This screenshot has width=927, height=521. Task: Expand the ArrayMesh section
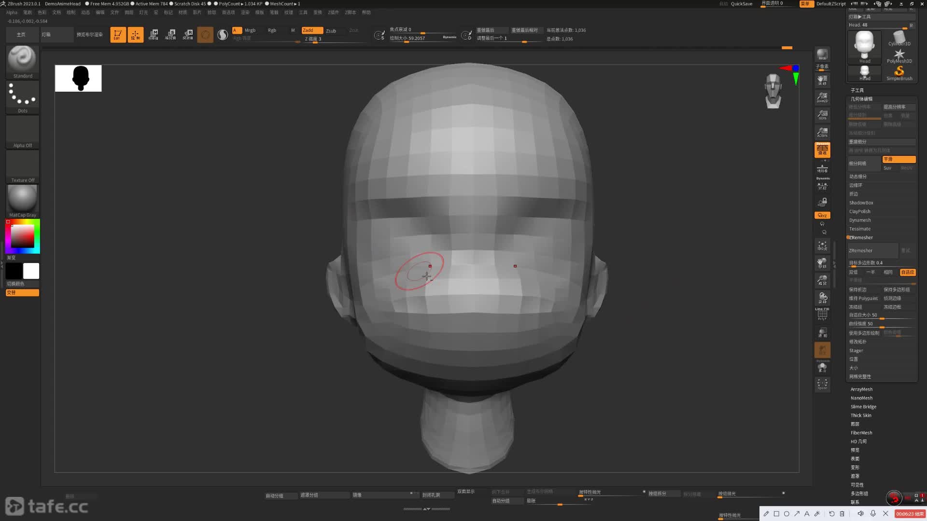861,389
